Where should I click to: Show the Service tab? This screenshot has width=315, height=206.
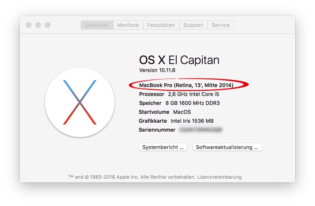coord(220,25)
